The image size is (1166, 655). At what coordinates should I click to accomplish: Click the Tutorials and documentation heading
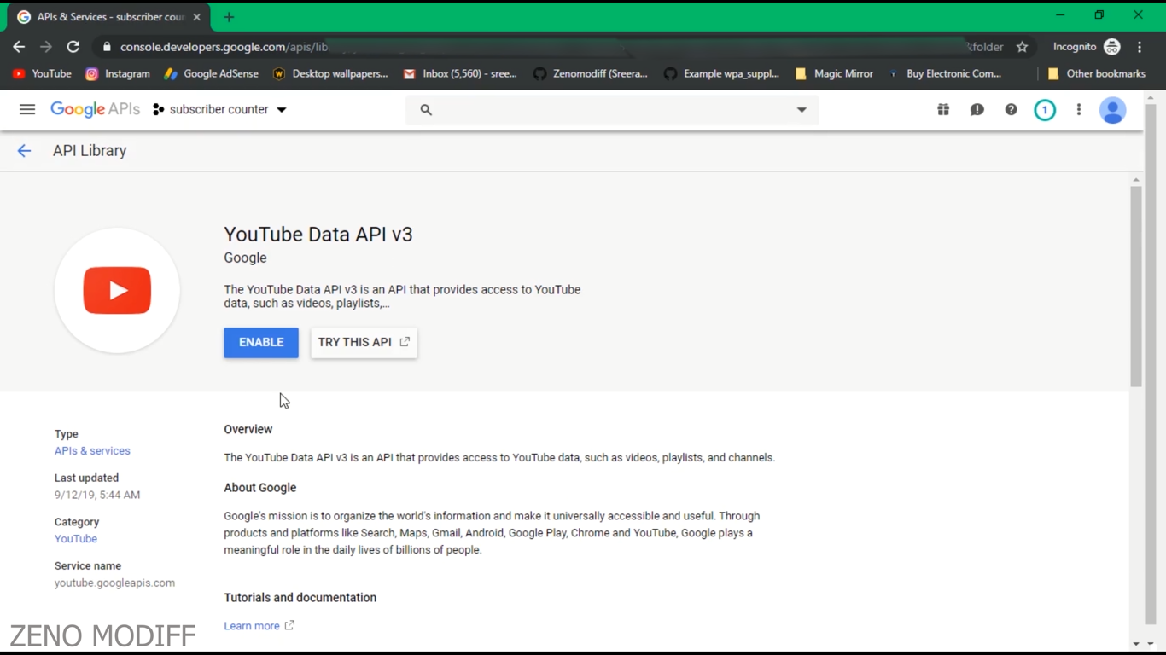pos(300,598)
